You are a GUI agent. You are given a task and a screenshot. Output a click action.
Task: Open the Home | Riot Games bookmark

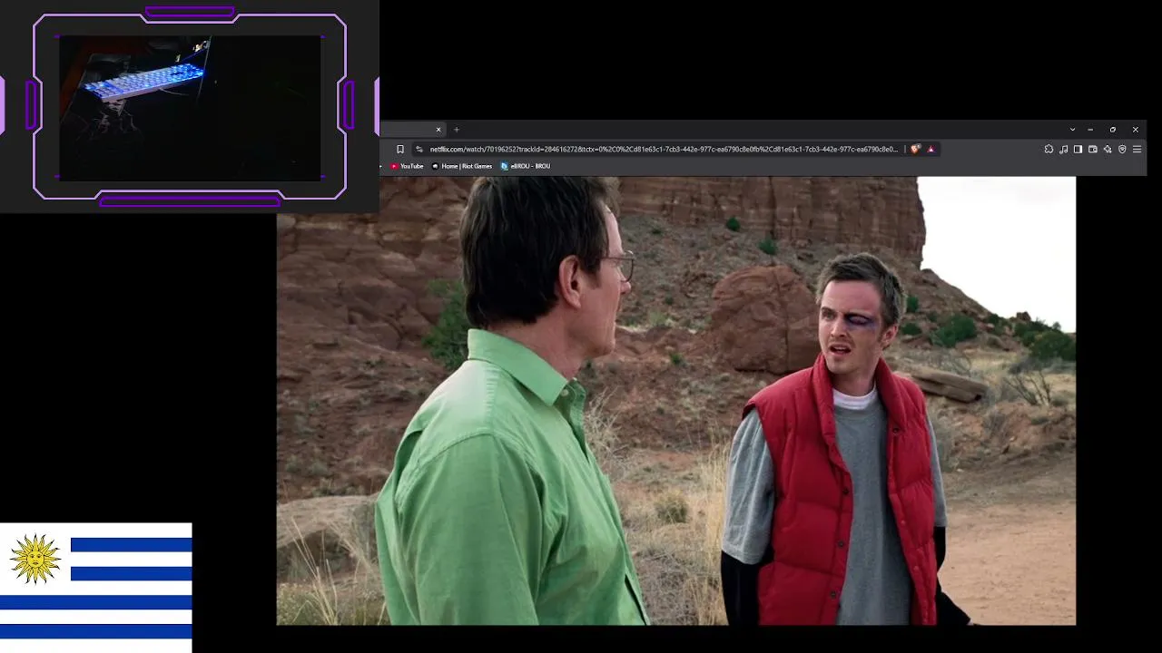[x=462, y=166]
